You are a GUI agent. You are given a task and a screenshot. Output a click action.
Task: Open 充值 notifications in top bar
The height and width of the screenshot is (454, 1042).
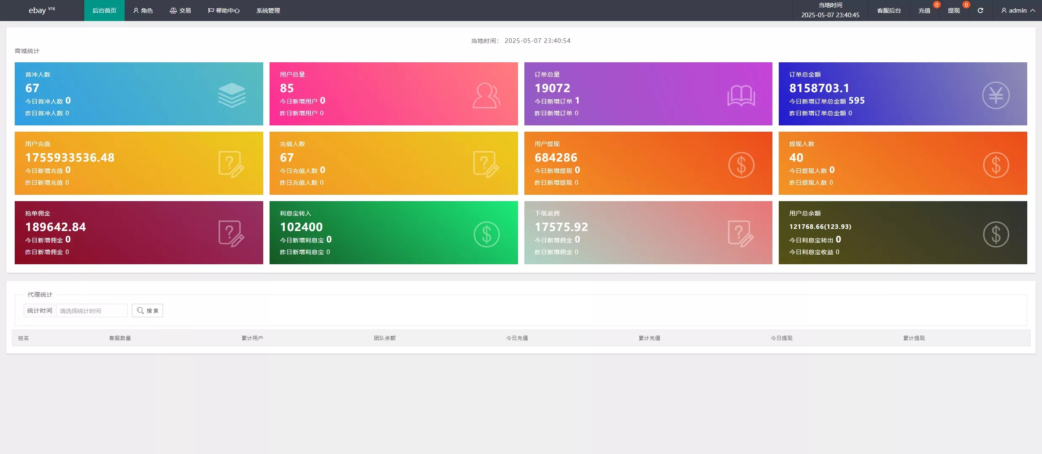tap(924, 11)
